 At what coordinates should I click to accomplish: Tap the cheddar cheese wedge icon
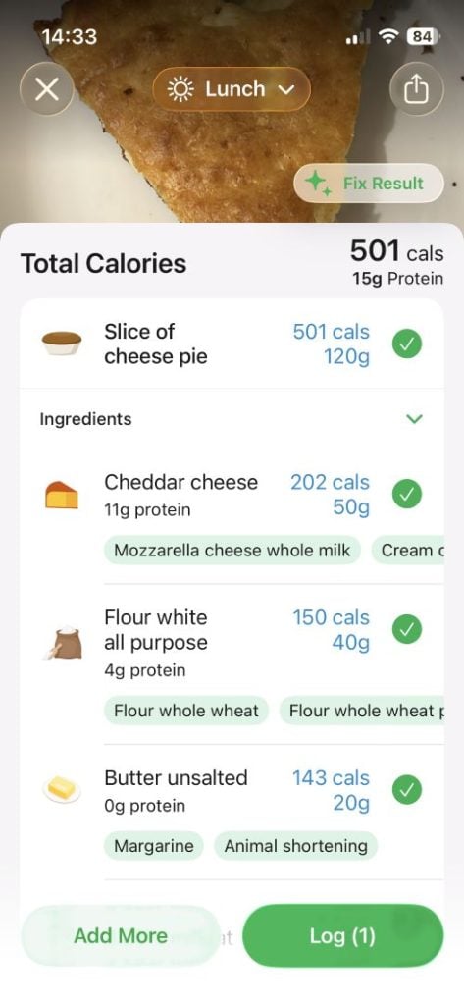coord(62,495)
